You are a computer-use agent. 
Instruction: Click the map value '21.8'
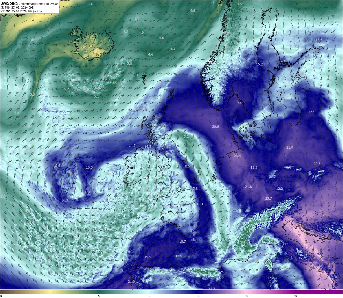point(248,187)
